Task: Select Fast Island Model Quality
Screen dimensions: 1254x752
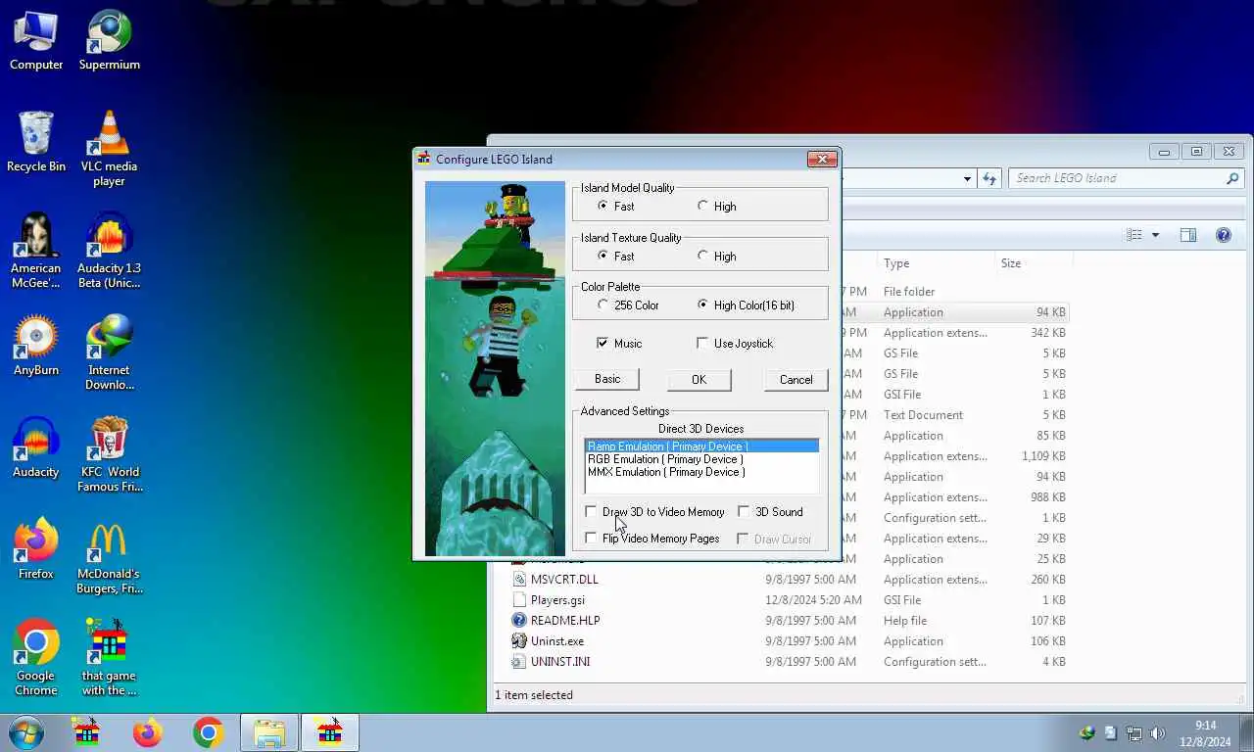Action: coord(615,207)
